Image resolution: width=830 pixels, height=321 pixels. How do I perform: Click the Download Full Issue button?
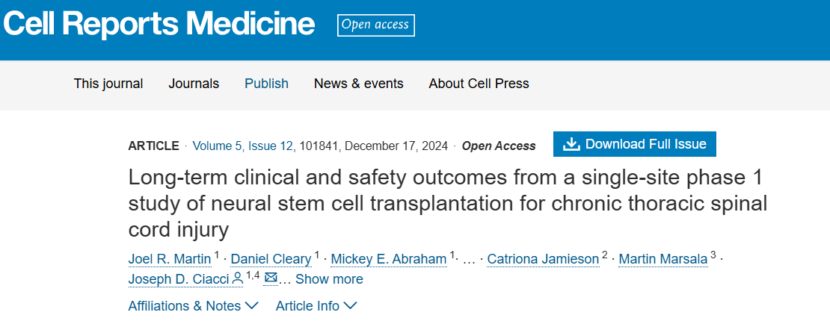[634, 144]
